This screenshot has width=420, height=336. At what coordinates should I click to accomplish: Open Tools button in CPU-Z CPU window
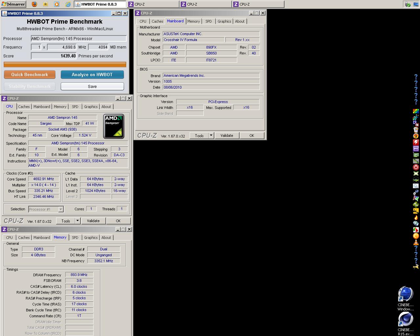[x=66, y=221]
